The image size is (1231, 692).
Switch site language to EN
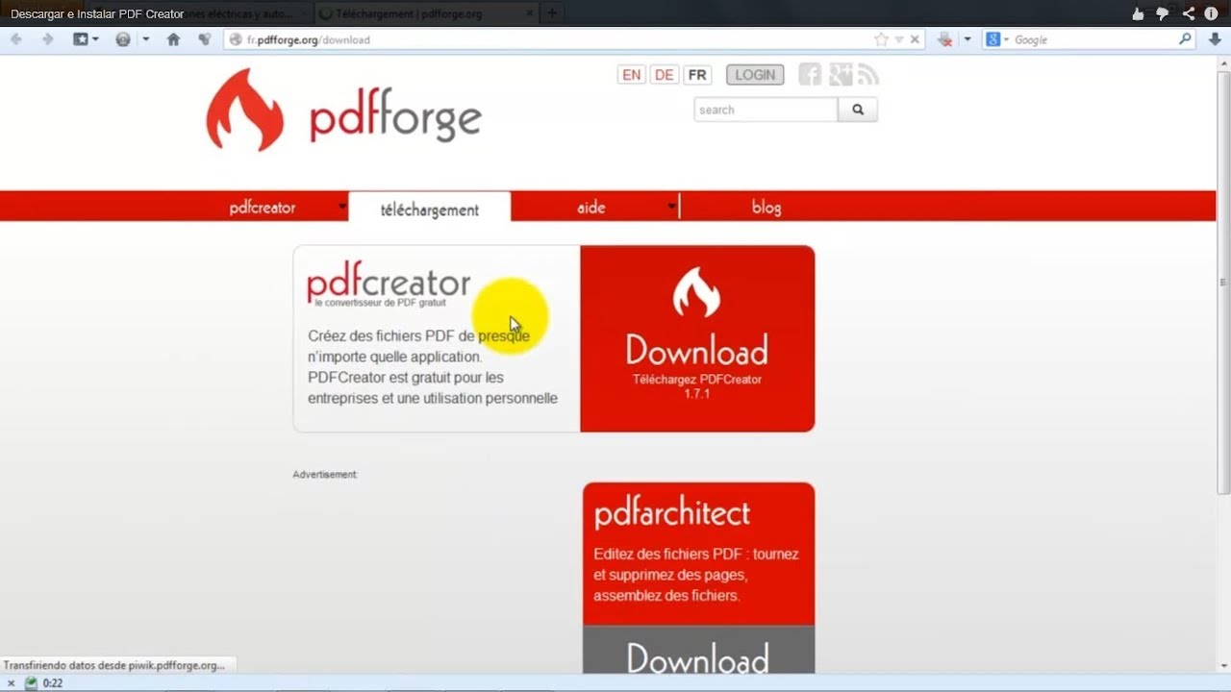[632, 75]
